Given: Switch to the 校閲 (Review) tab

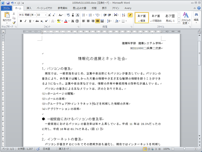Looking at the screenshot, I should (94, 8).
